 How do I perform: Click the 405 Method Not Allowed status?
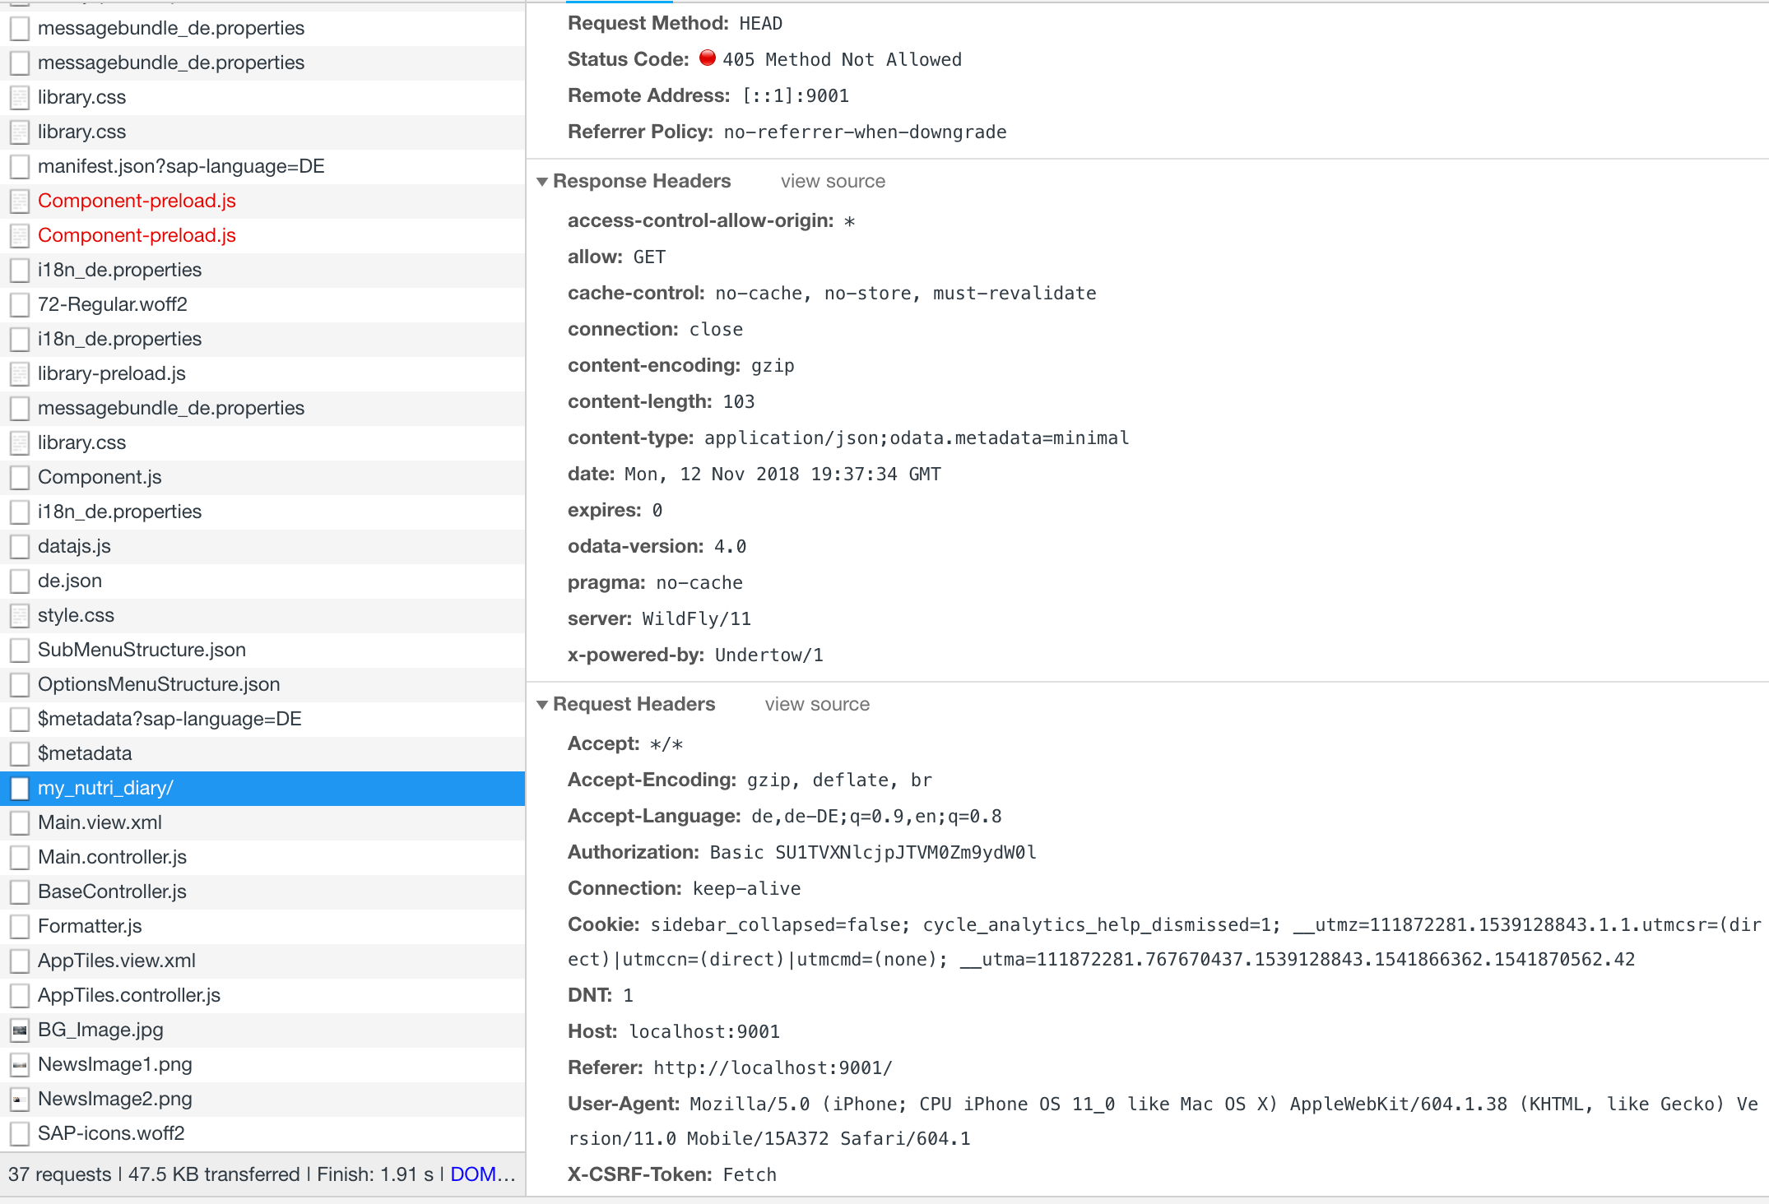click(x=842, y=59)
